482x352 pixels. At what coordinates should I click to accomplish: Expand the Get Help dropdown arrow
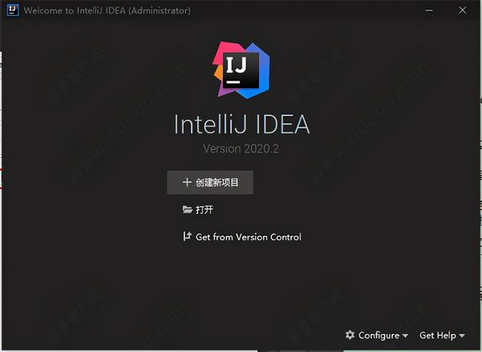pyautogui.click(x=462, y=335)
